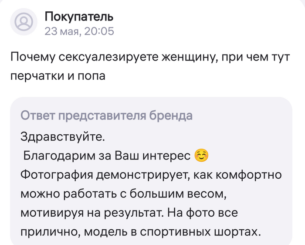The image size is (305, 245).
Task: Open the Покупатель user profile name
Action: click(x=79, y=17)
